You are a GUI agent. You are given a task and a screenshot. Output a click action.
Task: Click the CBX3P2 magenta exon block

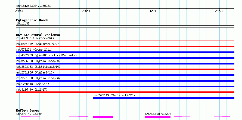point(103,117)
